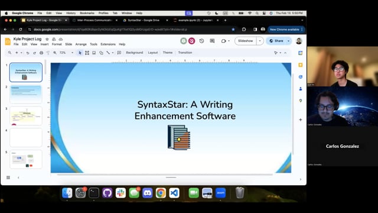Star the Kyle Project Log document

point(47,39)
